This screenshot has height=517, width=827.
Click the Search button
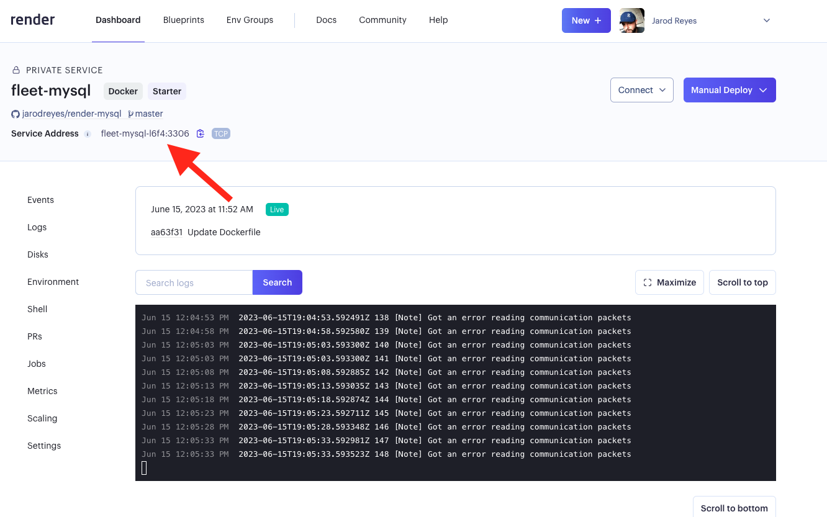pyautogui.click(x=278, y=282)
